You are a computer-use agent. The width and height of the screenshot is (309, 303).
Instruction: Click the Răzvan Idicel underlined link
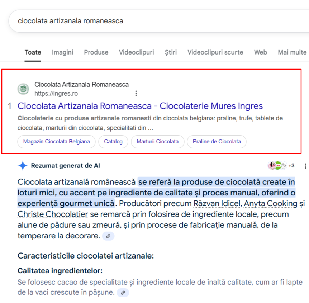coord(217,203)
